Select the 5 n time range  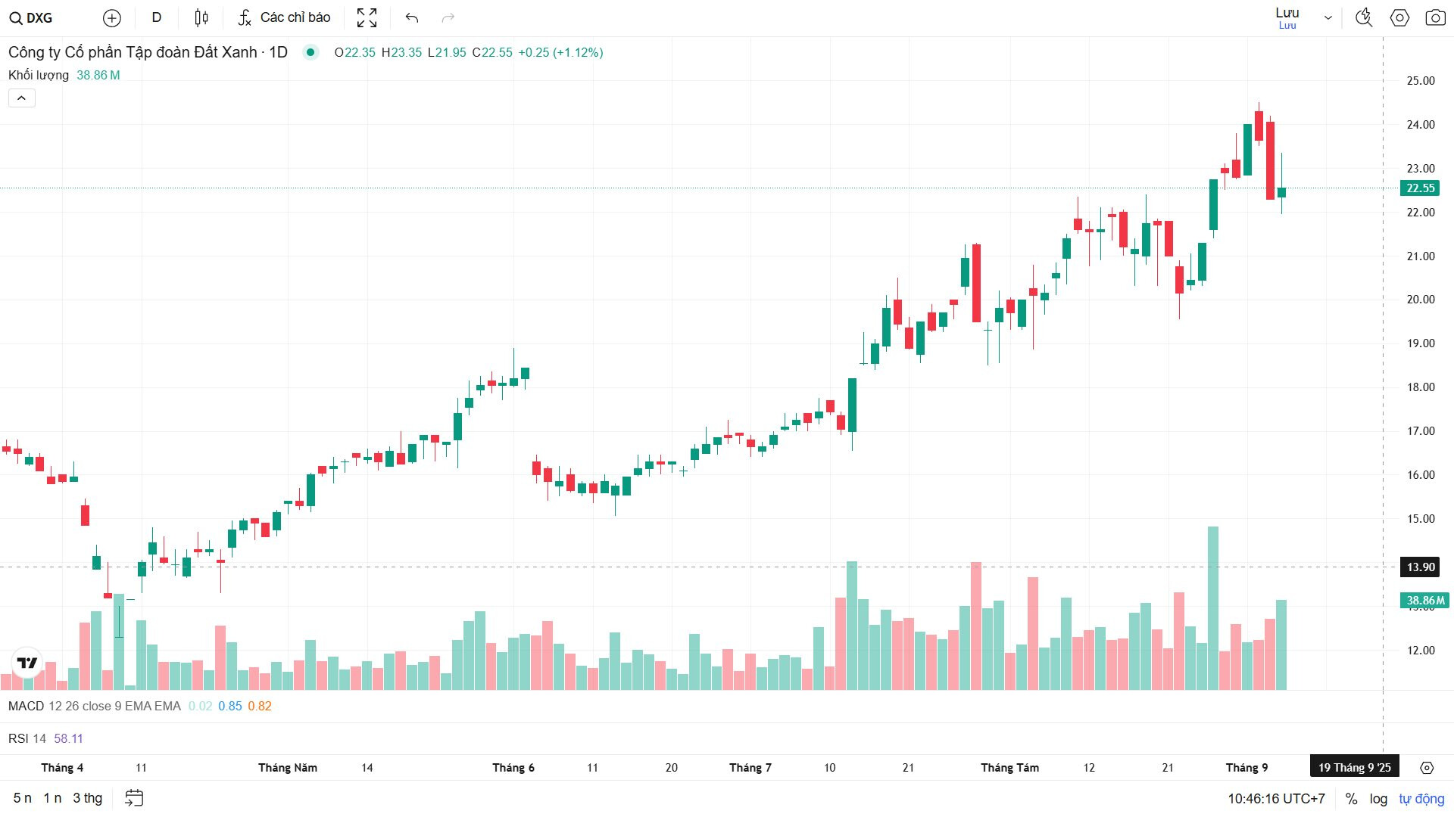(22, 798)
